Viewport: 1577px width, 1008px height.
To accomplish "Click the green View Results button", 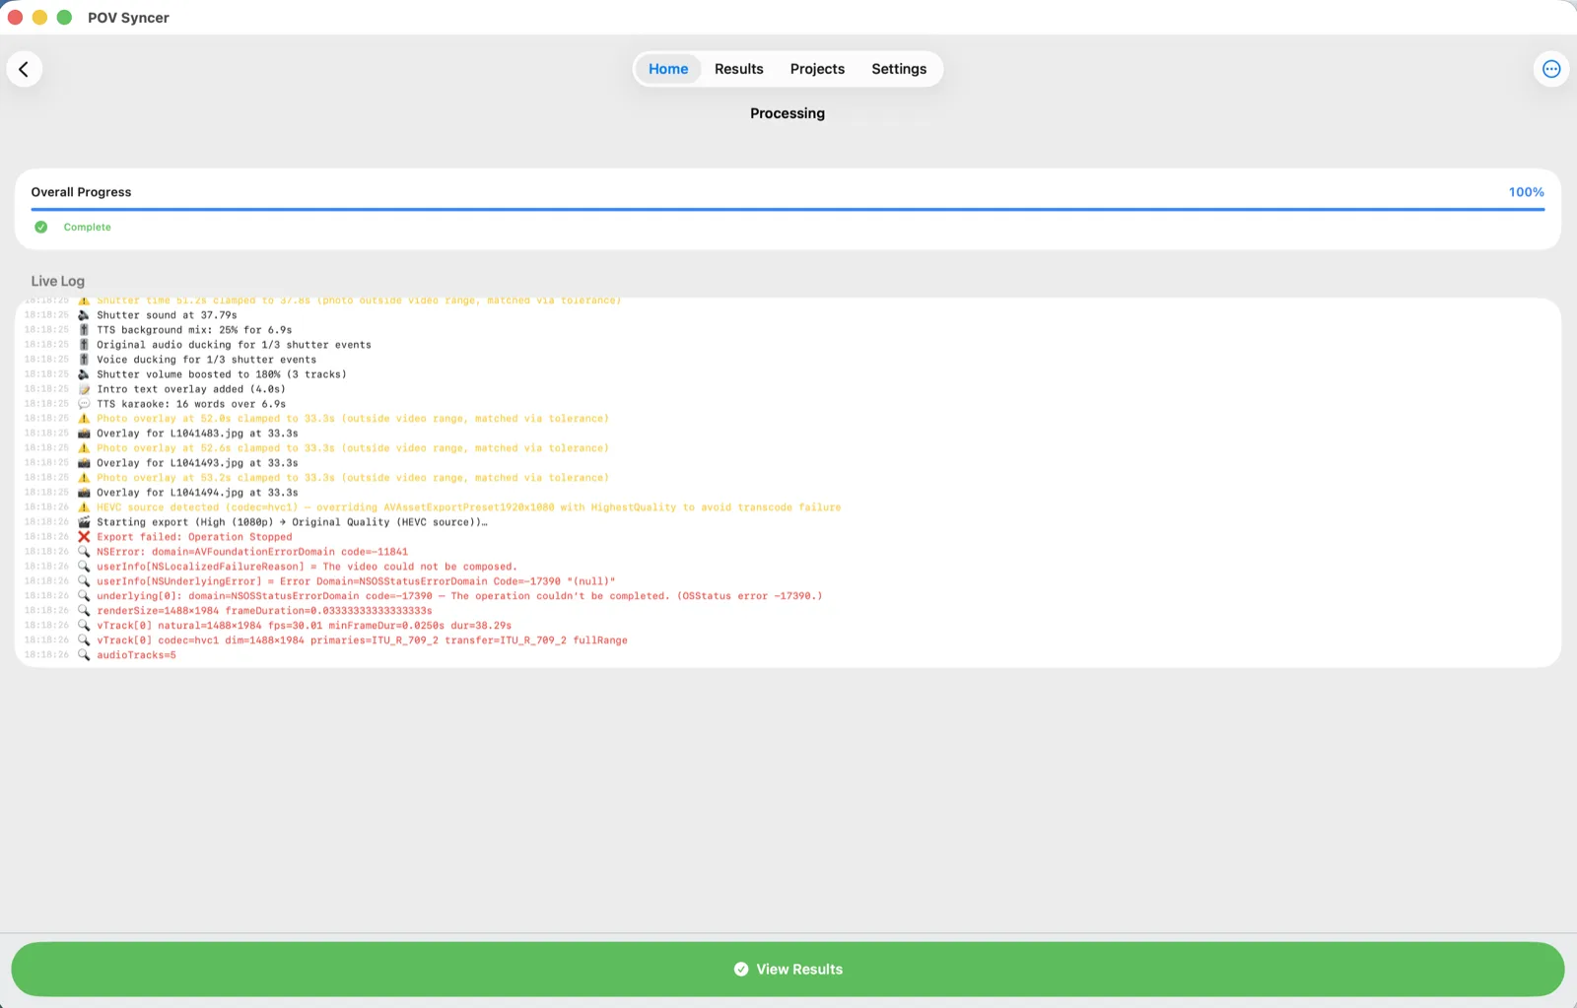I will point(788,970).
